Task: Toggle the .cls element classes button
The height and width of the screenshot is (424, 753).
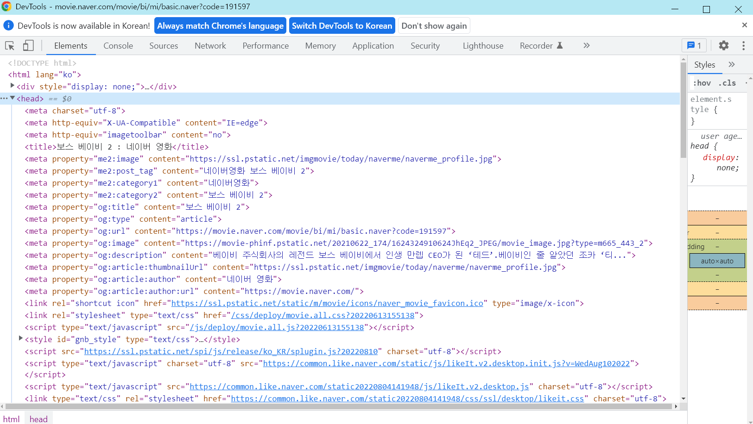Action: (x=727, y=83)
